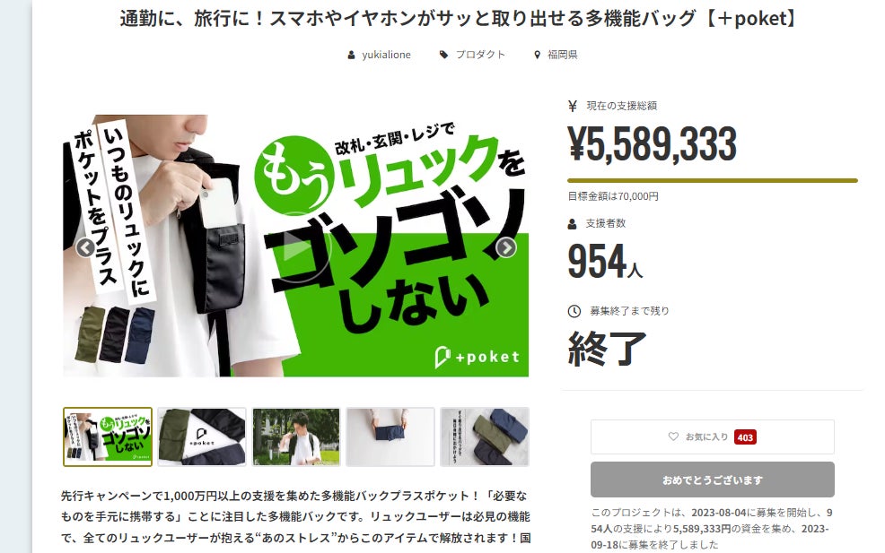Click the user icon beside yukialione

click(351, 55)
